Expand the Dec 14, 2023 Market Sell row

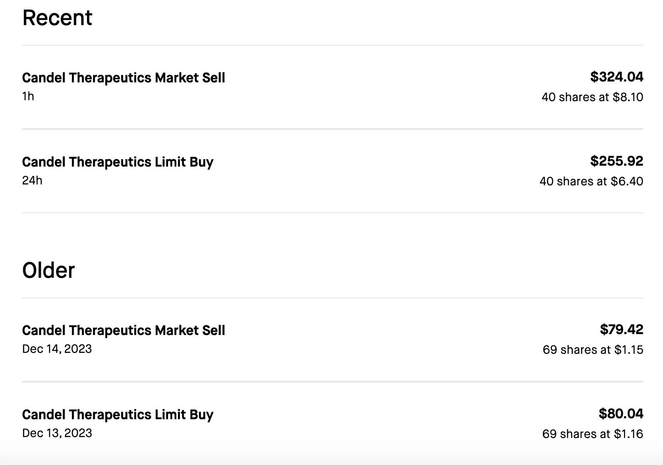(x=124, y=330)
